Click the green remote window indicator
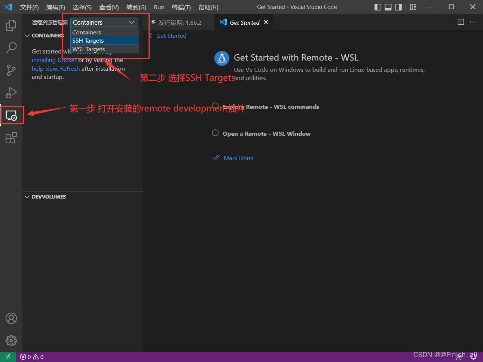 [x=8, y=357]
